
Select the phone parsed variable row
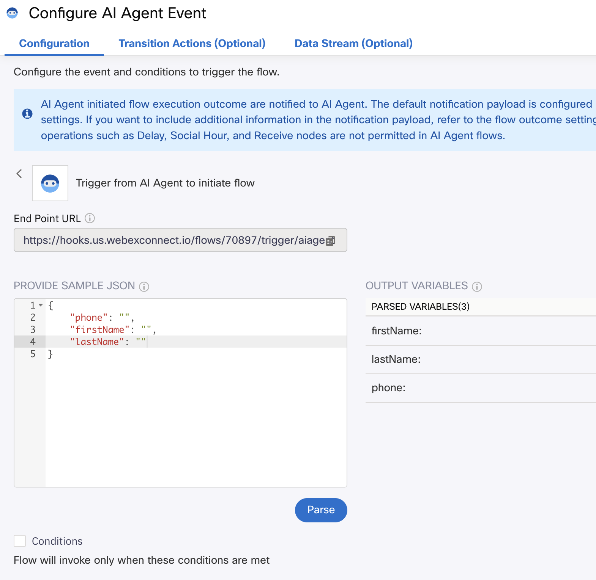coord(481,388)
